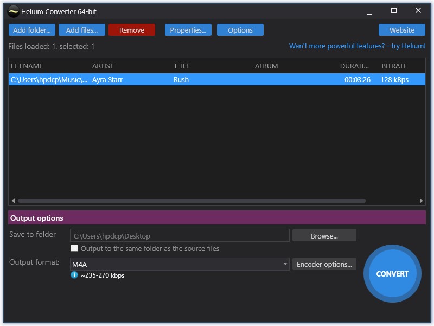Image resolution: width=434 pixels, height=326 pixels.
Task: Click the ~235-270 kbps estimate text
Action: 103,275
